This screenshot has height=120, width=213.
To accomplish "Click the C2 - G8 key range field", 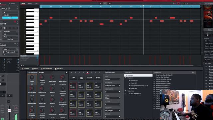I will pos(10,39).
